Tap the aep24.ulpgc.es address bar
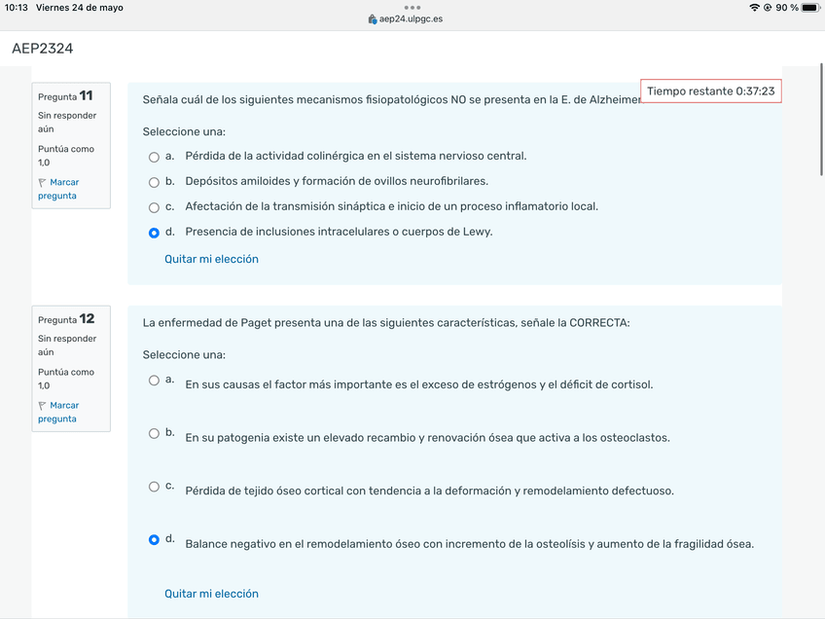 pyautogui.click(x=406, y=18)
